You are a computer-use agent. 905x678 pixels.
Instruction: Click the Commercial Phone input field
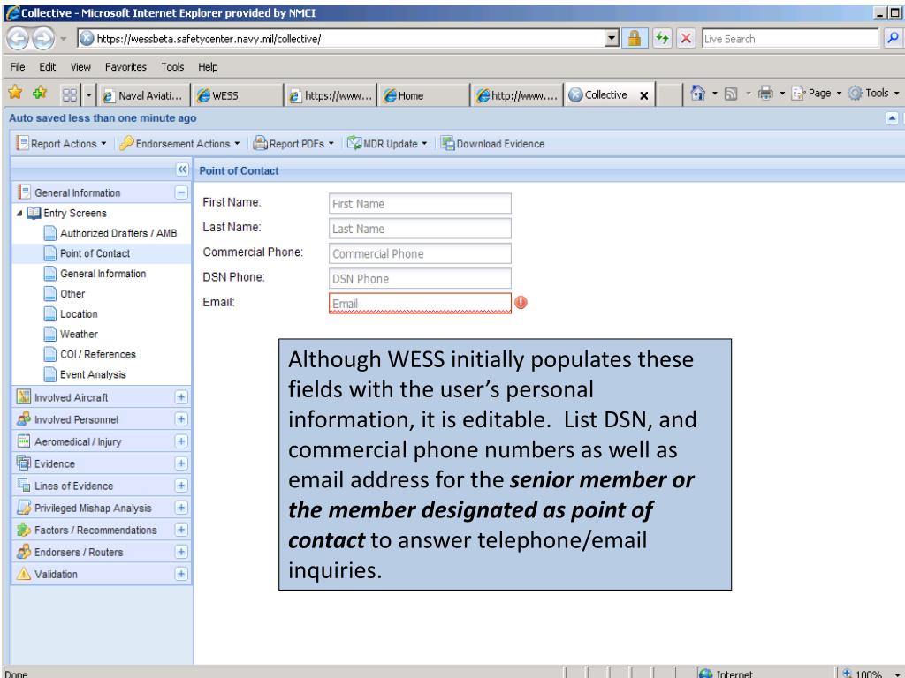[x=420, y=253]
